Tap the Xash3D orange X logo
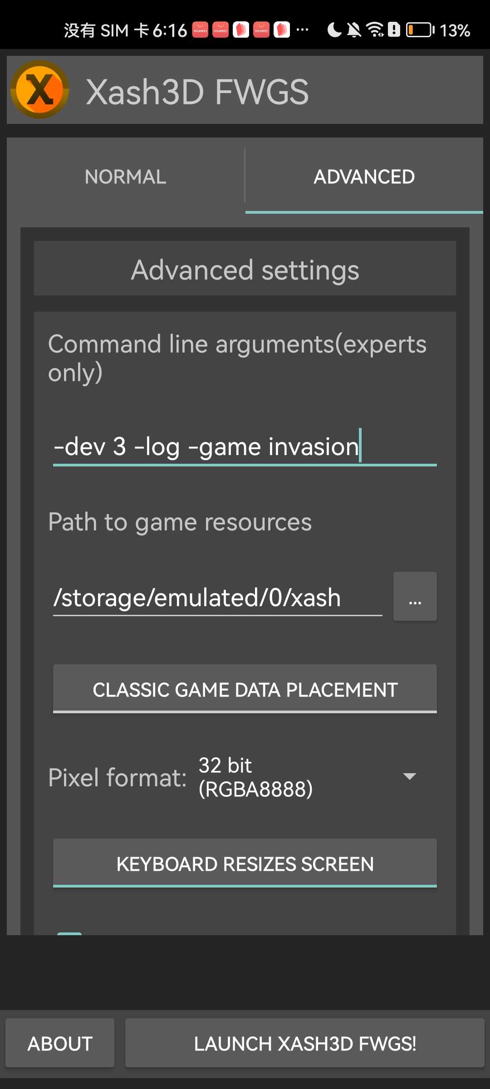 [x=40, y=89]
